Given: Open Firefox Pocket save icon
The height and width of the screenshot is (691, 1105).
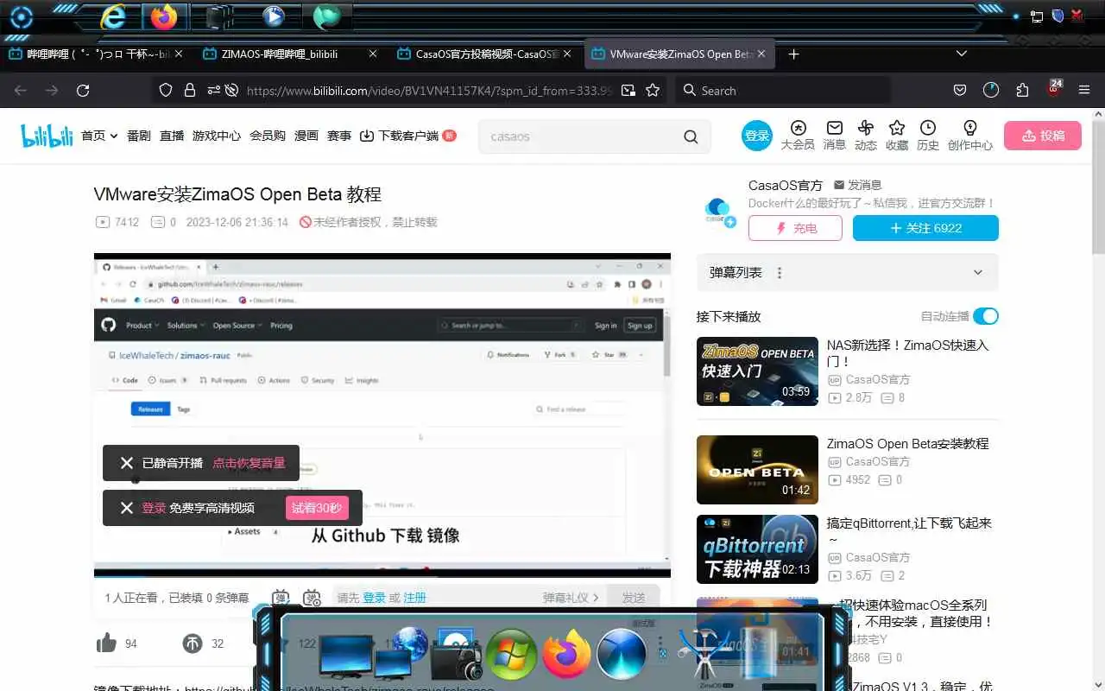Looking at the screenshot, I should [x=959, y=91].
